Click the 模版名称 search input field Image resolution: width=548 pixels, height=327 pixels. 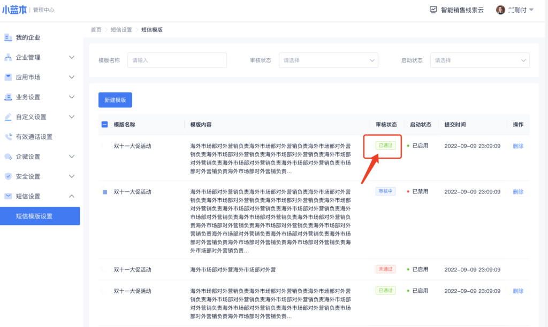(177, 60)
